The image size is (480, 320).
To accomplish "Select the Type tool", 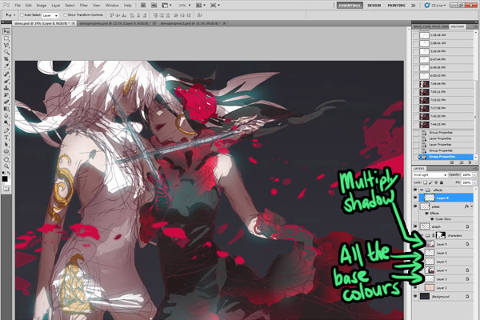I will [x=6, y=138].
